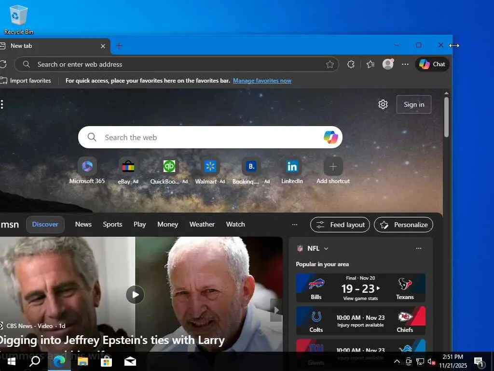Screen dimensions: 494x371
Task: Play the CBS News video
Action: coord(135,295)
